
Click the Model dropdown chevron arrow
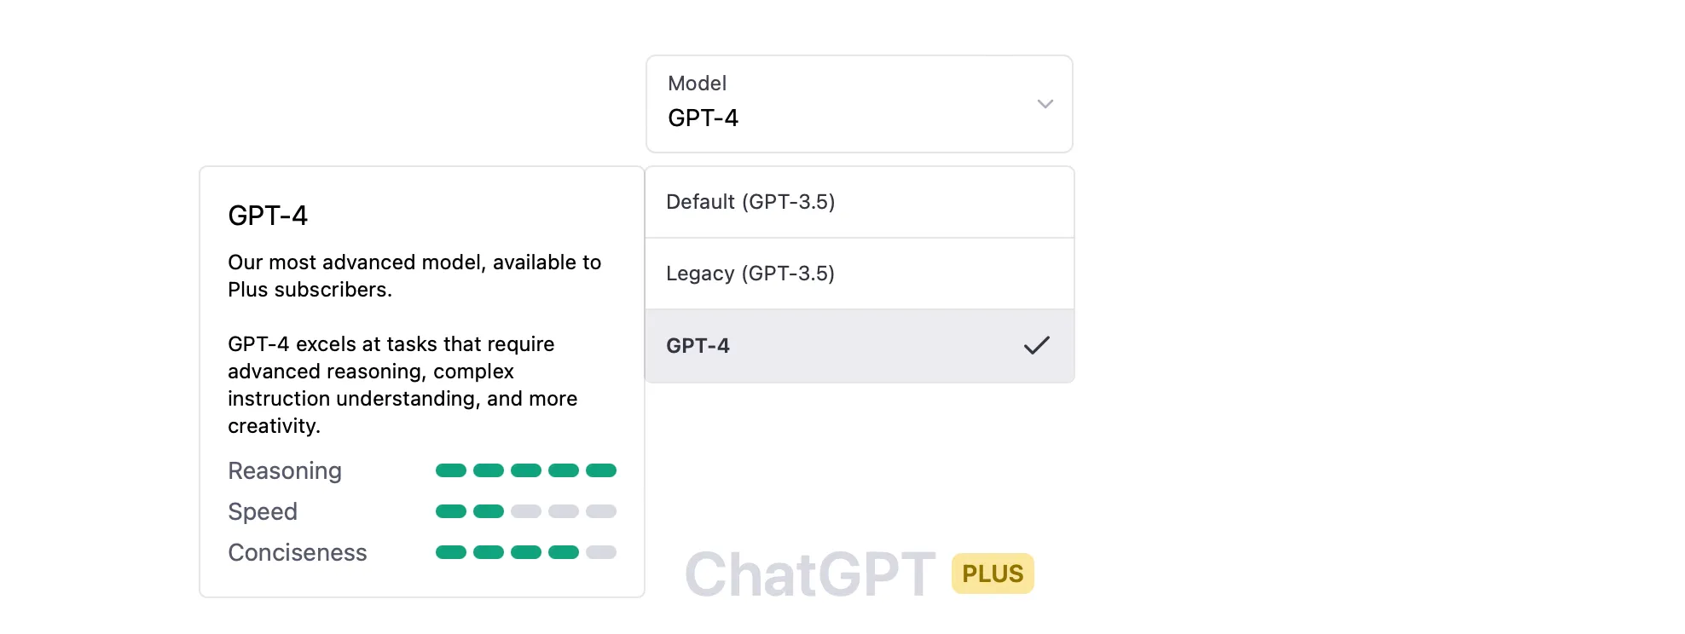[x=1045, y=104]
